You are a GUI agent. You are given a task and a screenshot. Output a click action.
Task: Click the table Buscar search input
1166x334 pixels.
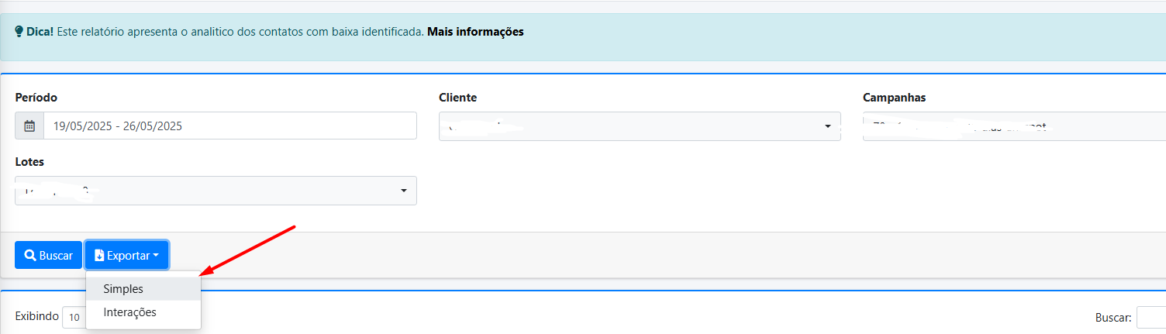point(1150,317)
